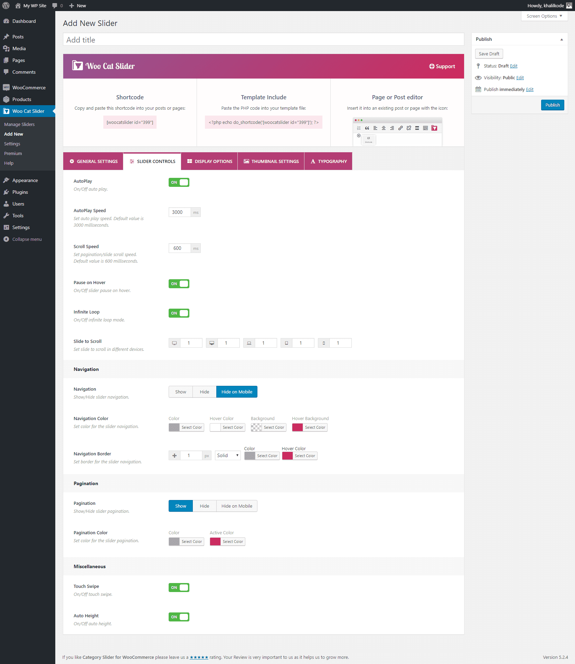
Task: Click the Woo Cat Slider sidebar icon
Action: tap(6, 111)
